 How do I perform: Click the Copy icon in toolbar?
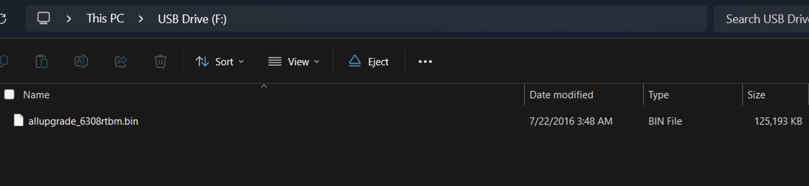click(x=4, y=61)
